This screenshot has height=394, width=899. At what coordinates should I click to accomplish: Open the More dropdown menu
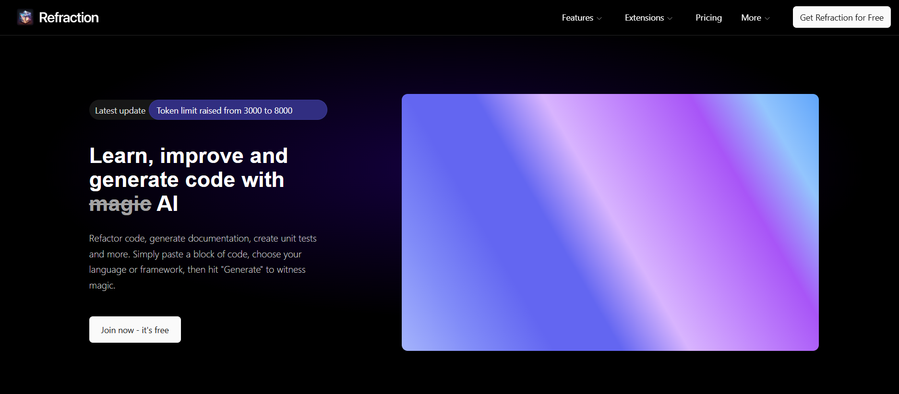pos(755,18)
